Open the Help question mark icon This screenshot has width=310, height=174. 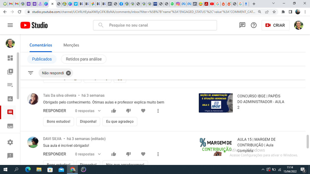pyautogui.click(x=254, y=25)
